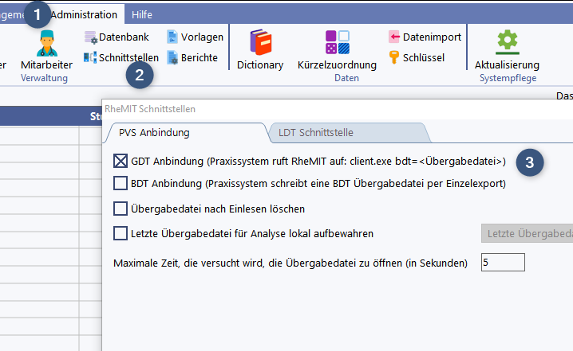Click the Schlüssel key icon
The image size is (573, 351).
click(416, 57)
